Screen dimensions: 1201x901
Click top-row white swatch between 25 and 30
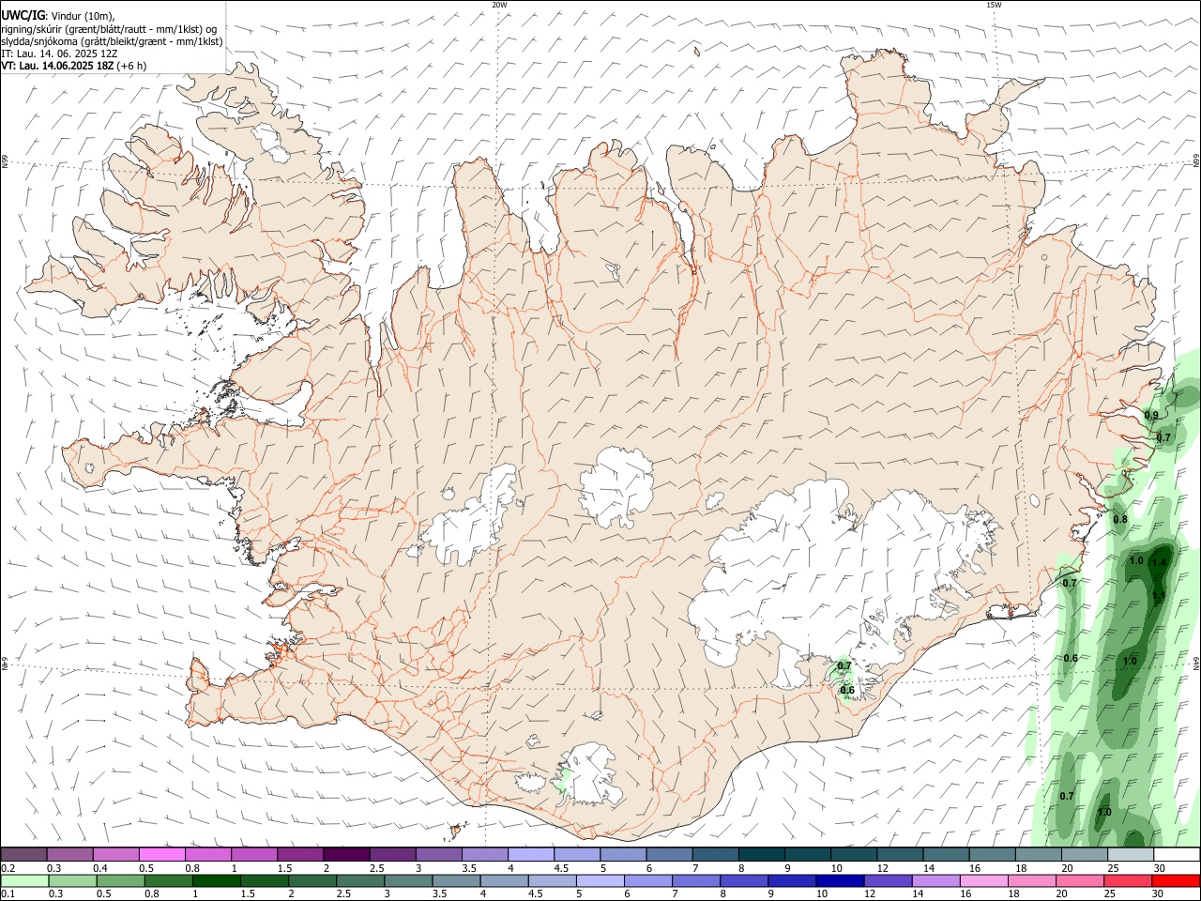[x=1132, y=854]
